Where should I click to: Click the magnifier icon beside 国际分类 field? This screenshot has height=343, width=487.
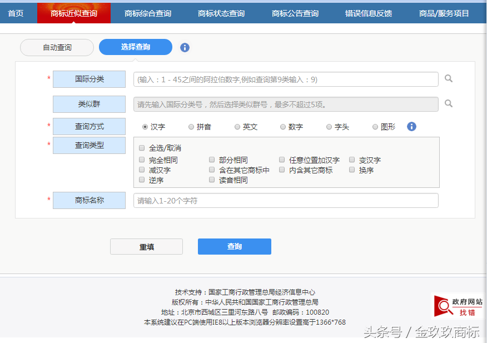coord(449,79)
